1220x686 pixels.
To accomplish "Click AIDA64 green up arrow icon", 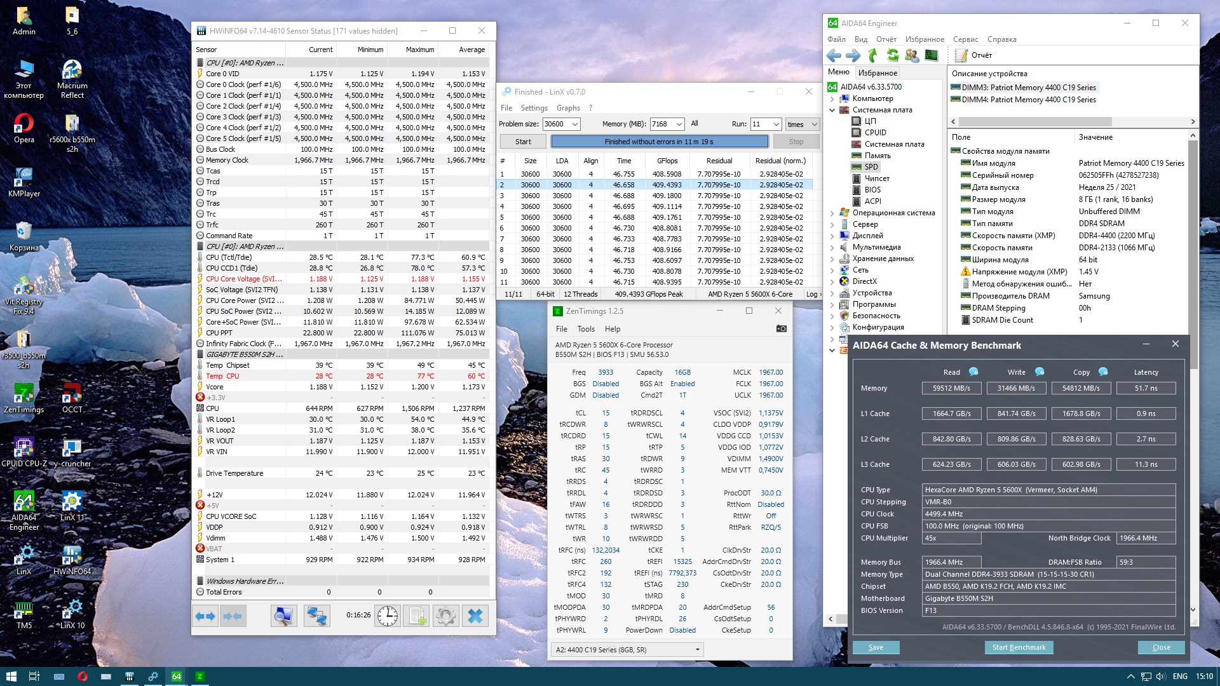I will [873, 55].
